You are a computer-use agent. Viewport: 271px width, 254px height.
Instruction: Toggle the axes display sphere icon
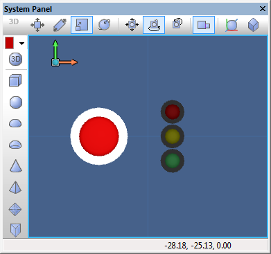pos(231,25)
